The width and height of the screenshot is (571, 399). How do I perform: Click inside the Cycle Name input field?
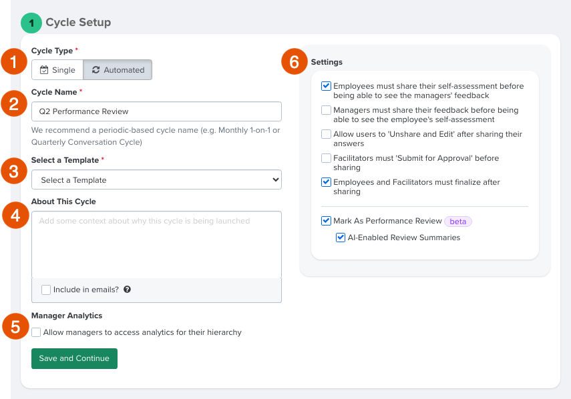156,111
